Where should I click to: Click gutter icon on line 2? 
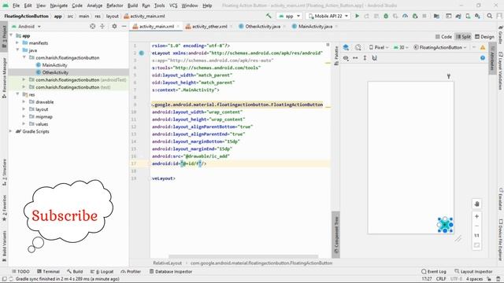click(142, 53)
